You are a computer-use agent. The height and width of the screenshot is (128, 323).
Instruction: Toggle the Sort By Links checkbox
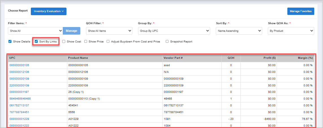click(x=36, y=42)
